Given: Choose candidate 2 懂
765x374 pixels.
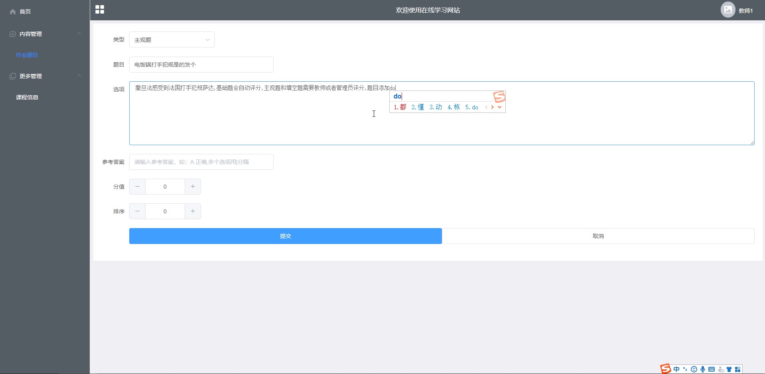Looking at the screenshot, I should [x=418, y=107].
